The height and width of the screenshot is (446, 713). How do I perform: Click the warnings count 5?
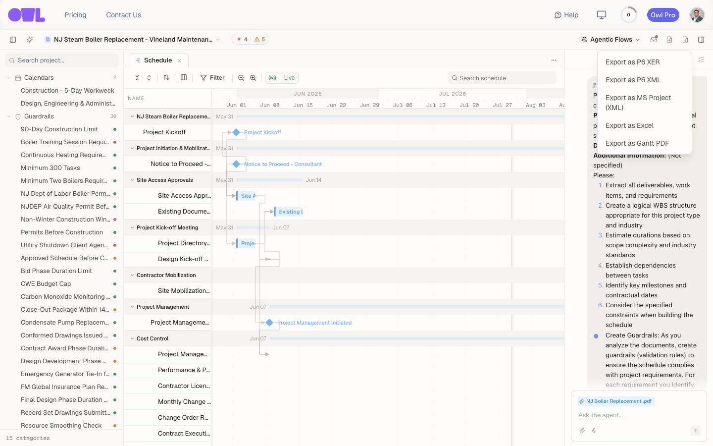click(x=259, y=40)
